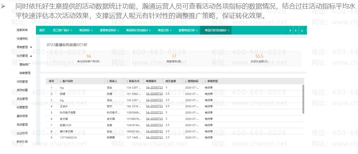Viewport: 358px width, 154px height.
Task: Open 采购管理 in the sidebar
Action: pyautogui.click(x=22, y=82)
